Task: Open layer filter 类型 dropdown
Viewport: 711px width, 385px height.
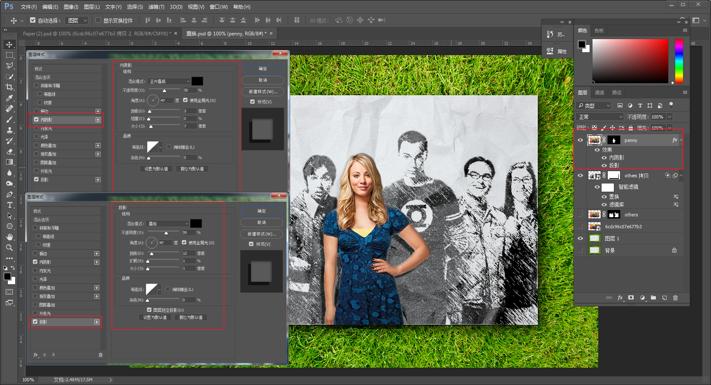Action: click(x=594, y=106)
